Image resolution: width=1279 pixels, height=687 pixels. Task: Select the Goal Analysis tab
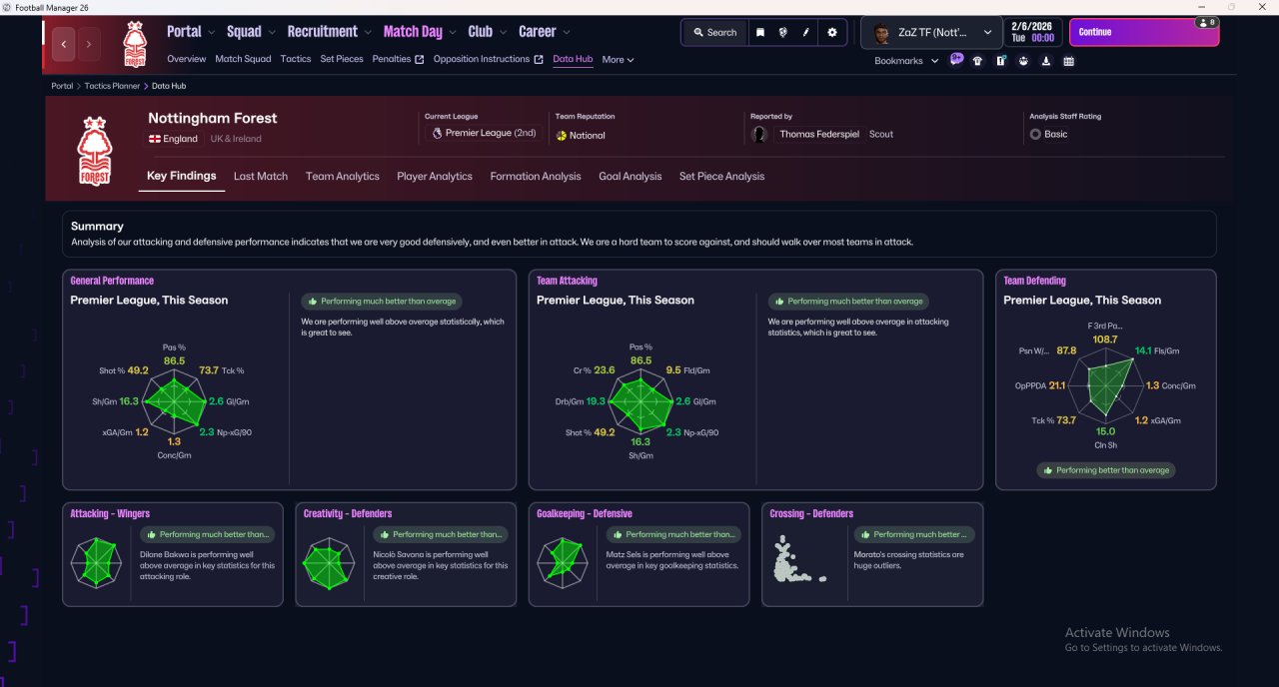[x=631, y=176]
